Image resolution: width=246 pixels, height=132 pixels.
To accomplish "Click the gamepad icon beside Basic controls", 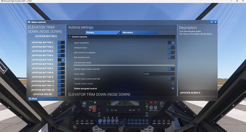I will click(29, 22).
